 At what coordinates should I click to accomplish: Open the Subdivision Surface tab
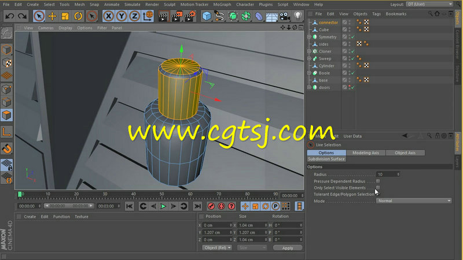[326, 159]
